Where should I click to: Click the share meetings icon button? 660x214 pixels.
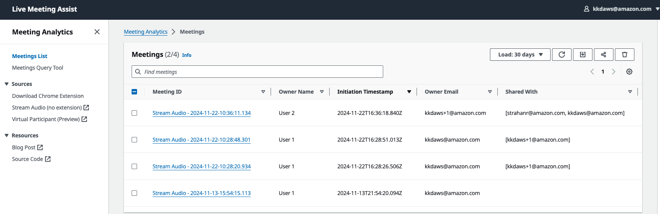coord(603,55)
